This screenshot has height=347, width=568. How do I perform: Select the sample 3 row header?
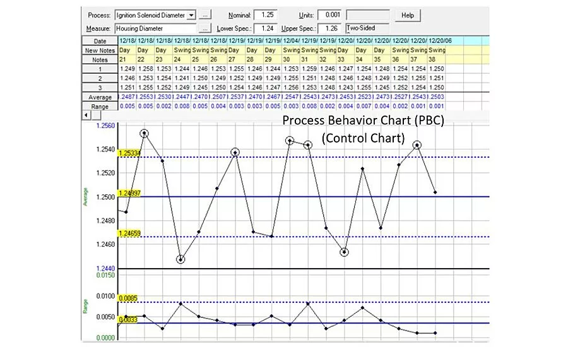[100, 87]
